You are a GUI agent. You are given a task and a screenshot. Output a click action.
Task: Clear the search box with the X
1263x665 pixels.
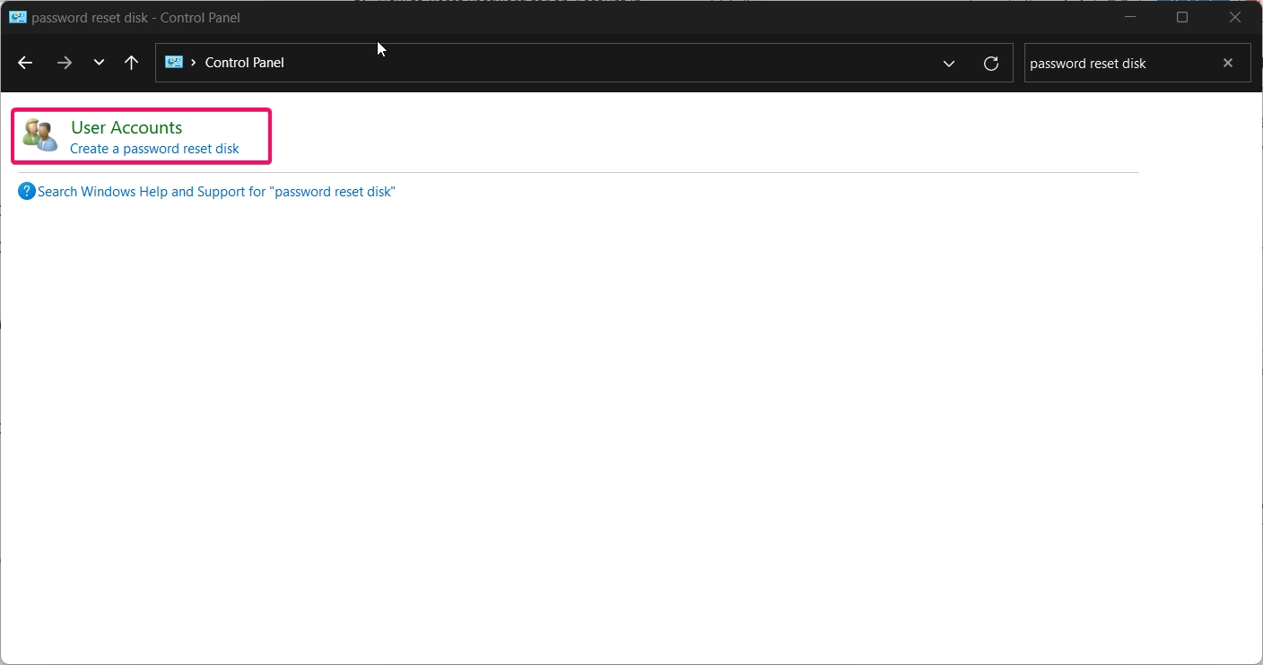(x=1228, y=63)
